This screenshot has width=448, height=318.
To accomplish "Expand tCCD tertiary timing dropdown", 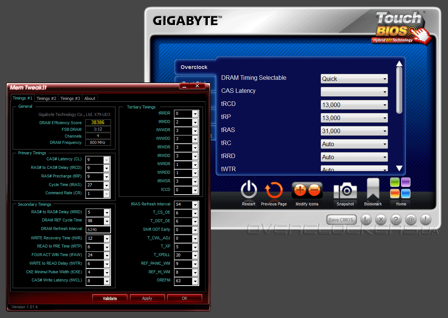I will point(195,190).
